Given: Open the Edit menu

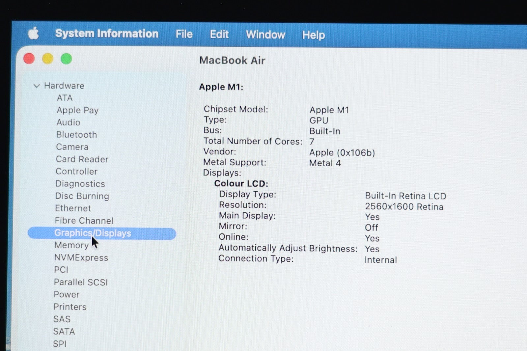Looking at the screenshot, I should 219,34.
